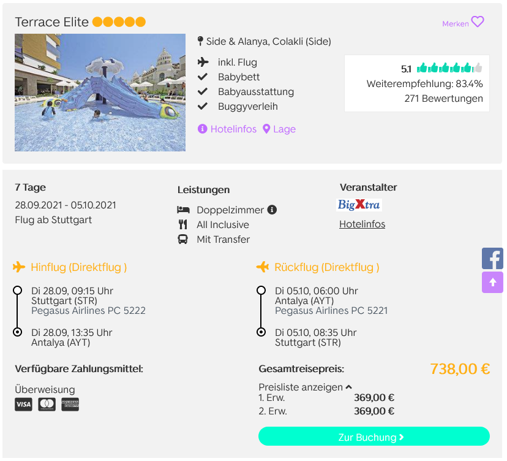Click the location pin next to Lage
The width and height of the screenshot is (507, 461).
point(266,129)
